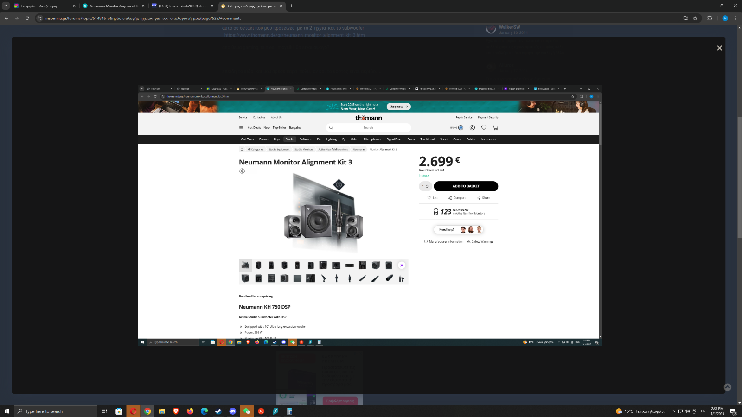Click the scroll-to-top arrow button
The image size is (742, 417).
point(728,387)
